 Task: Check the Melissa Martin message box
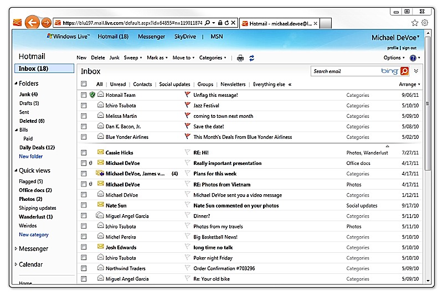[x=84, y=116]
